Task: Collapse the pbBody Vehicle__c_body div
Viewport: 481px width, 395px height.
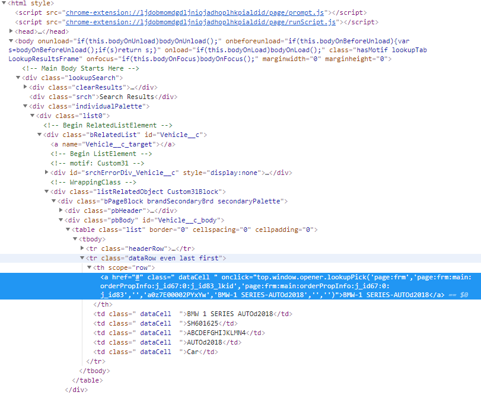Action: [x=60, y=220]
